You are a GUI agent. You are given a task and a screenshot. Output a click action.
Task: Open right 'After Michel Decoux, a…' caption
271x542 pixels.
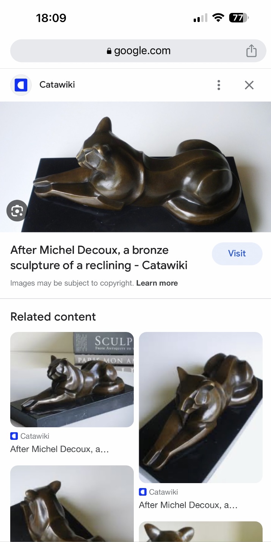coord(188,505)
